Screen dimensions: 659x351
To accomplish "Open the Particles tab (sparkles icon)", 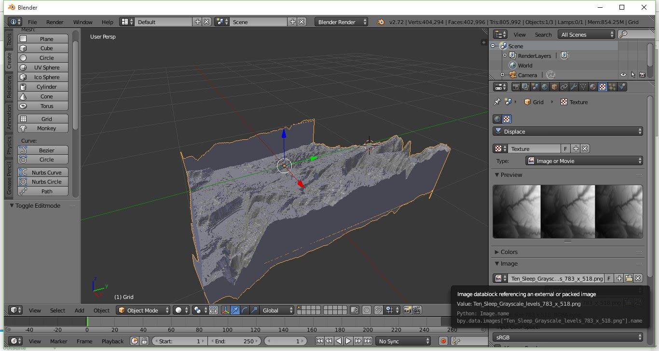I will click(x=612, y=87).
